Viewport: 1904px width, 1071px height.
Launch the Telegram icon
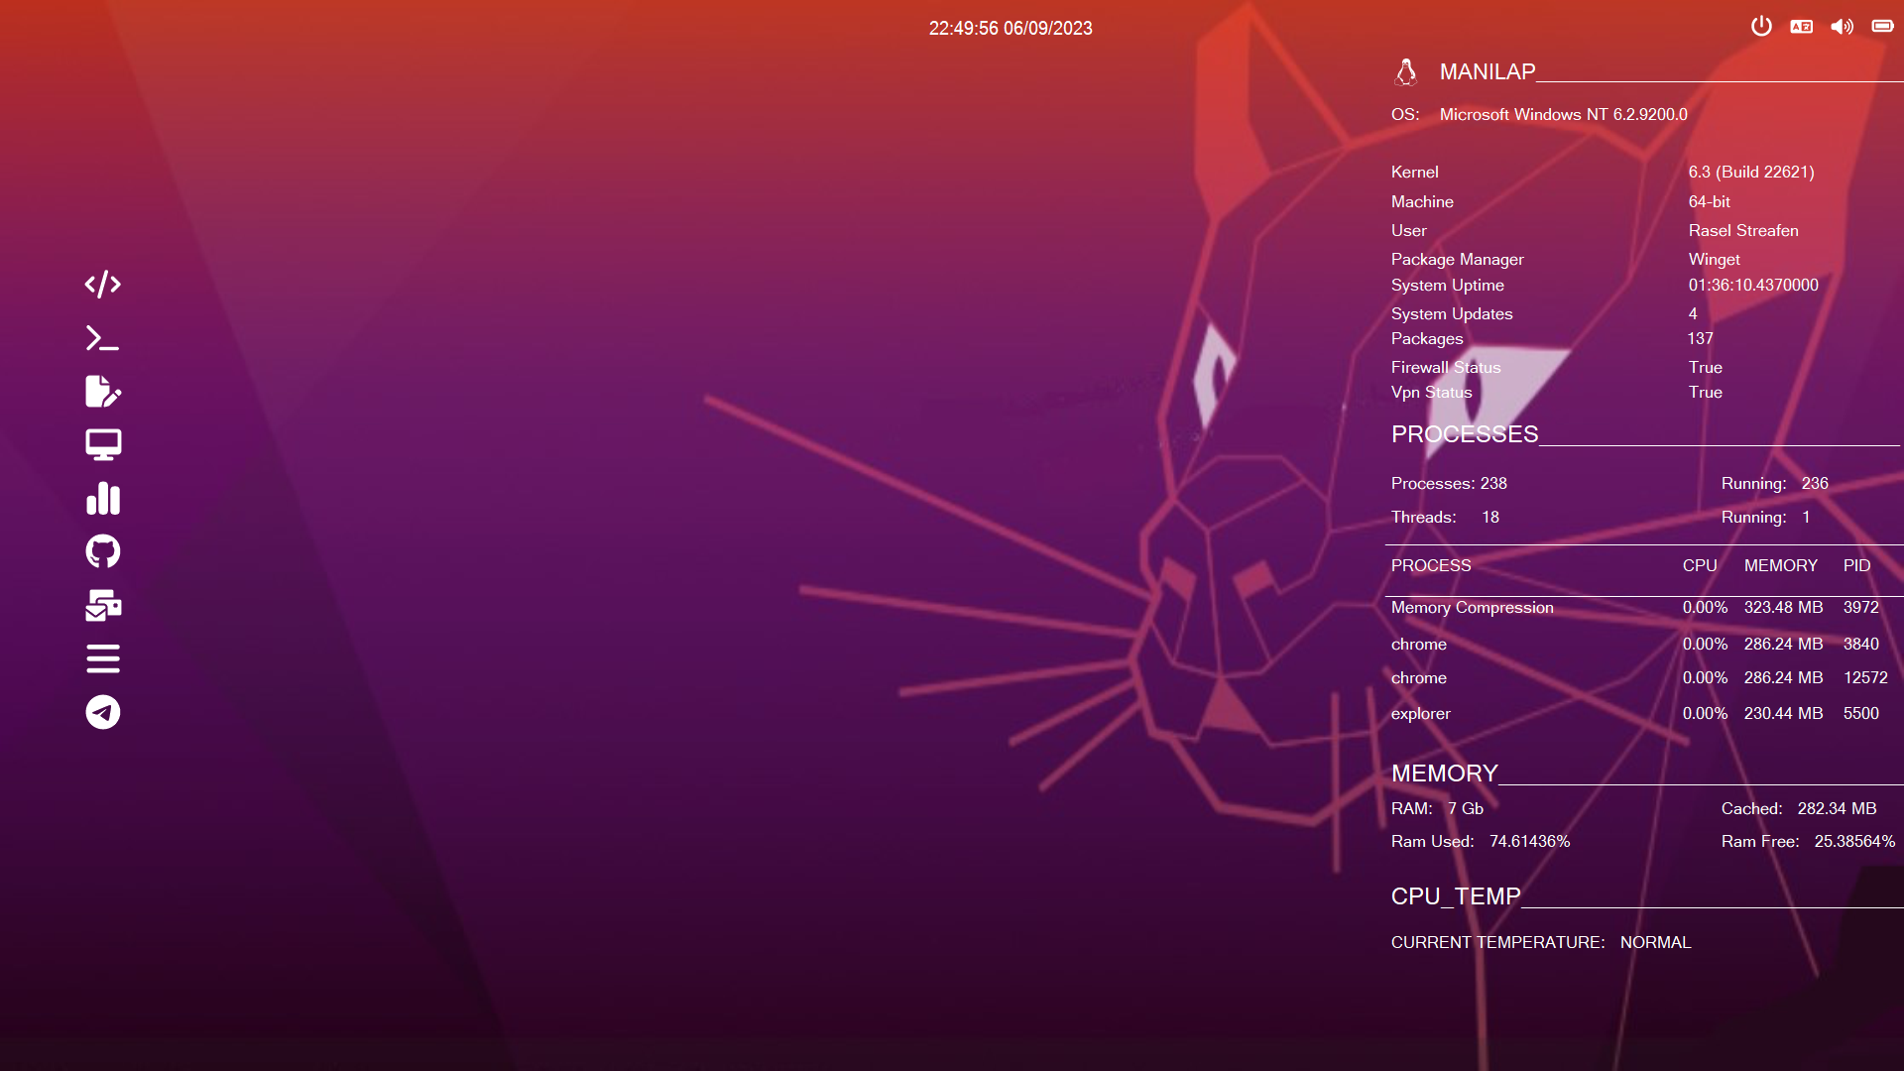pos(103,712)
